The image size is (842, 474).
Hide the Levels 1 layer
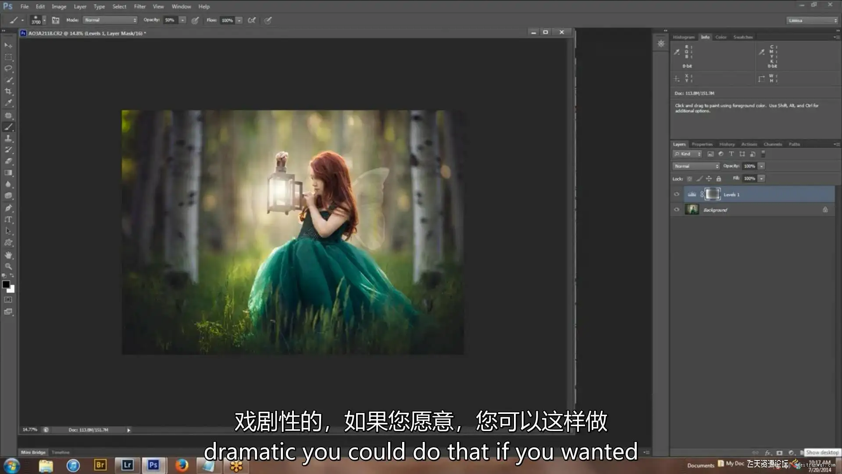pyautogui.click(x=676, y=194)
